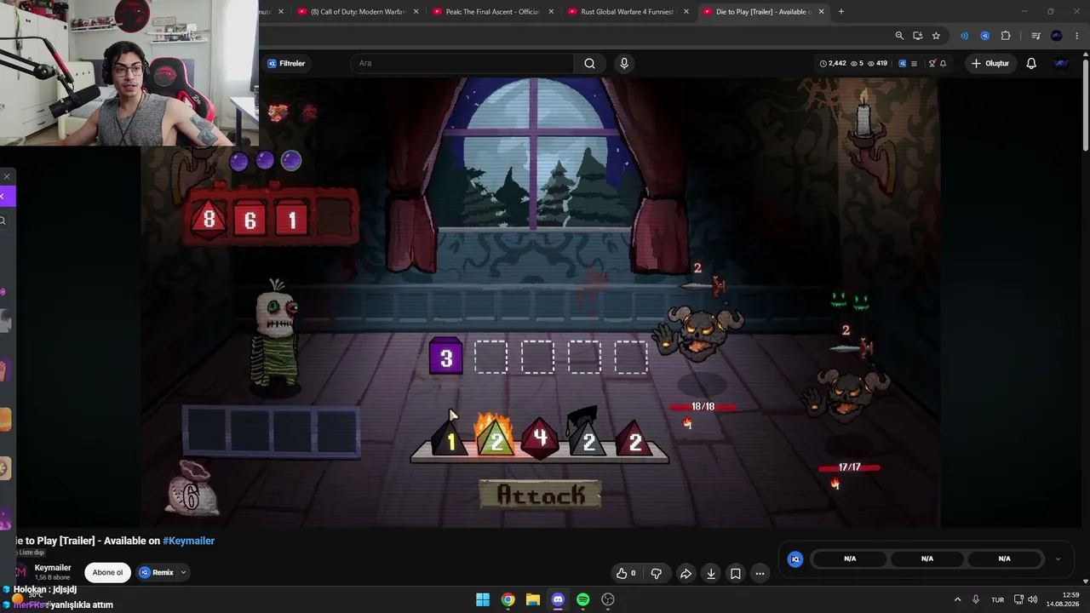The width and height of the screenshot is (1090, 613).
Task: Click the TUR language indicator
Action: [997, 599]
